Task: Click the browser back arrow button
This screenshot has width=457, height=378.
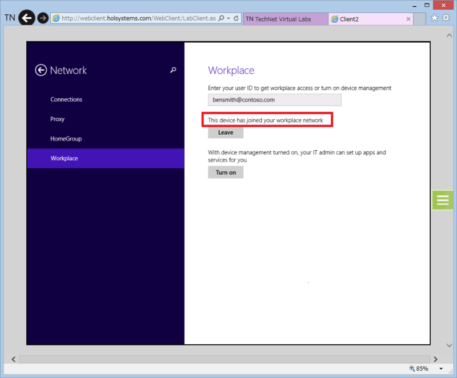Action: [27, 18]
